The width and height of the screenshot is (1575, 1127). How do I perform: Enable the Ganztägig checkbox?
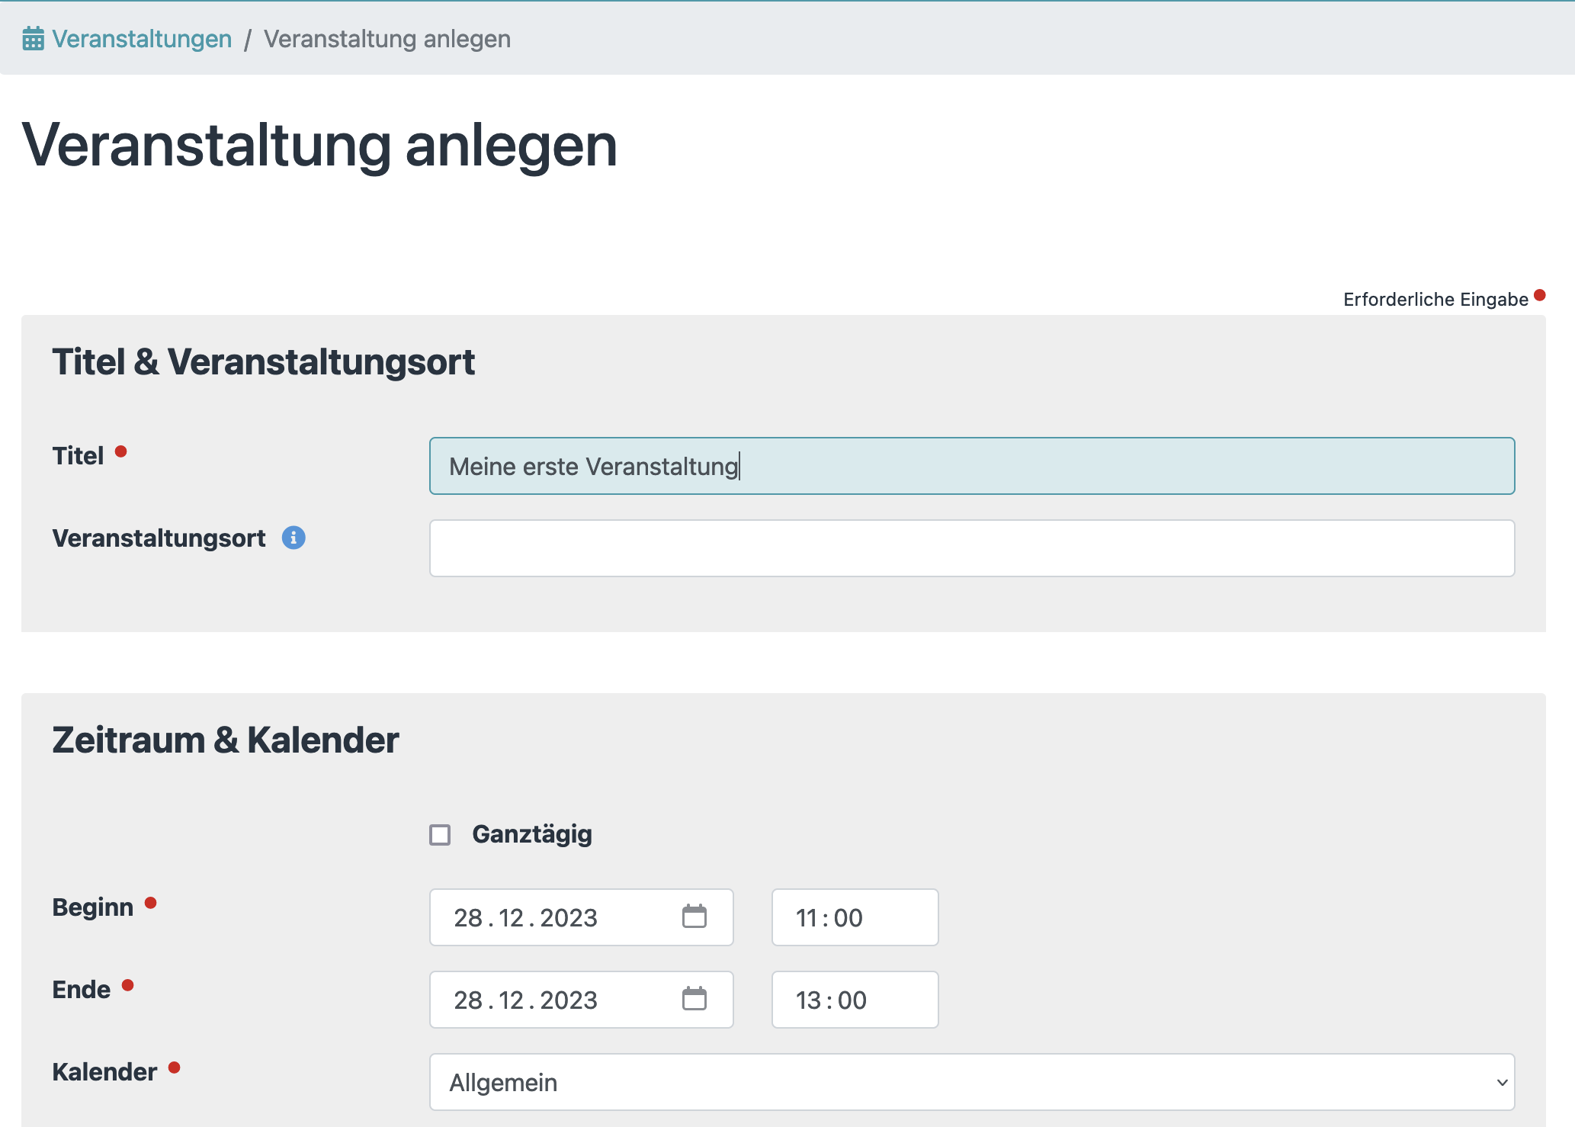(440, 834)
